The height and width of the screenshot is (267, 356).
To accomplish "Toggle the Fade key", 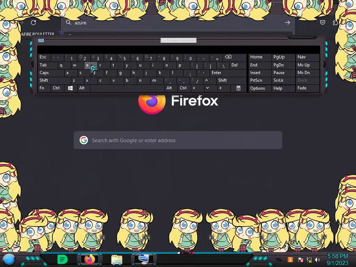I will [307, 88].
